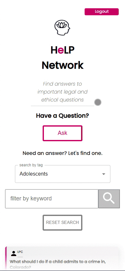Open the Ask question button
The width and height of the screenshot is (125, 271).
(x=62, y=133)
